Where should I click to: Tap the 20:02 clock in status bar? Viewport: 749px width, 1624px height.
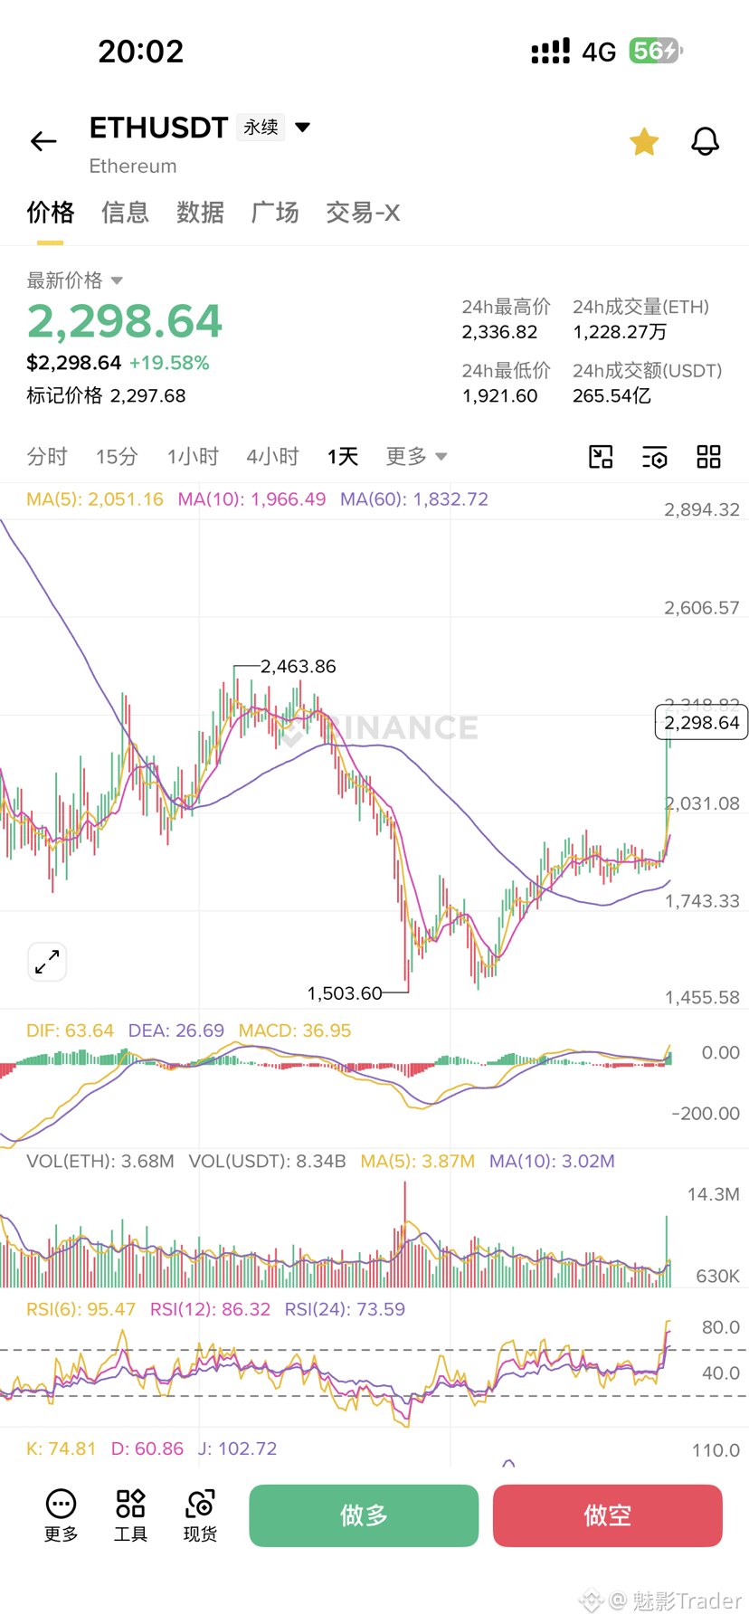click(x=141, y=51)
